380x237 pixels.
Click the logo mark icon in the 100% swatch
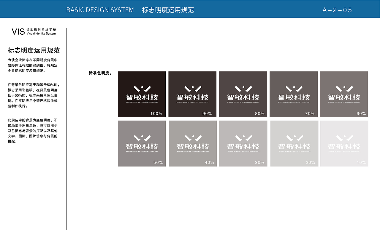coord(142,89)
